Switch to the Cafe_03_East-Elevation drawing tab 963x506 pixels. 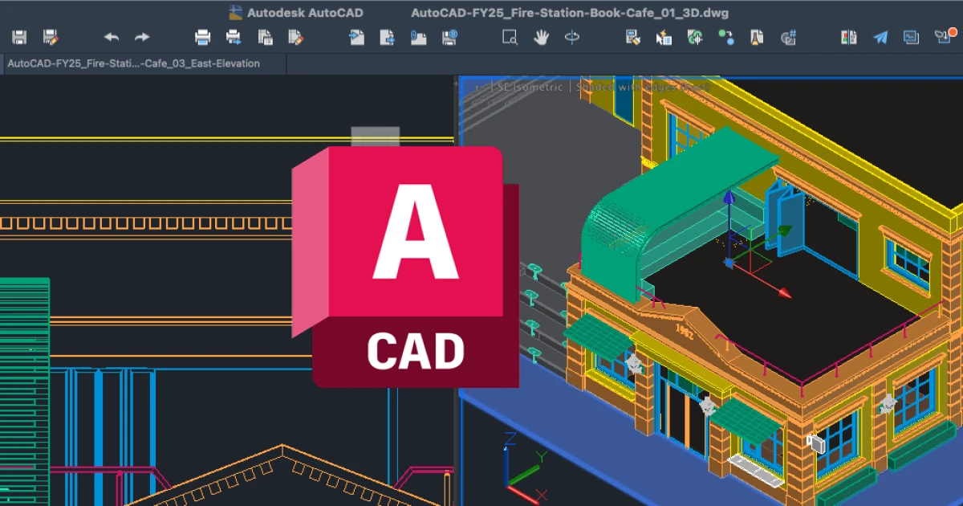(134, 63)
